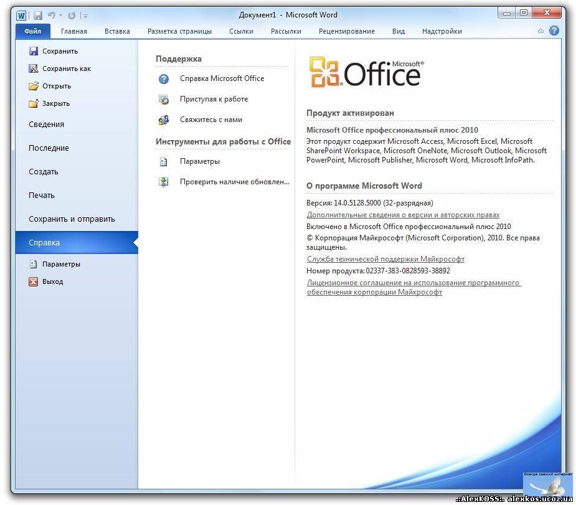The width and height of the screenshot is (576, 505).
Task: Click the Закрыть folder icon
Action: [x=34, y=103]
